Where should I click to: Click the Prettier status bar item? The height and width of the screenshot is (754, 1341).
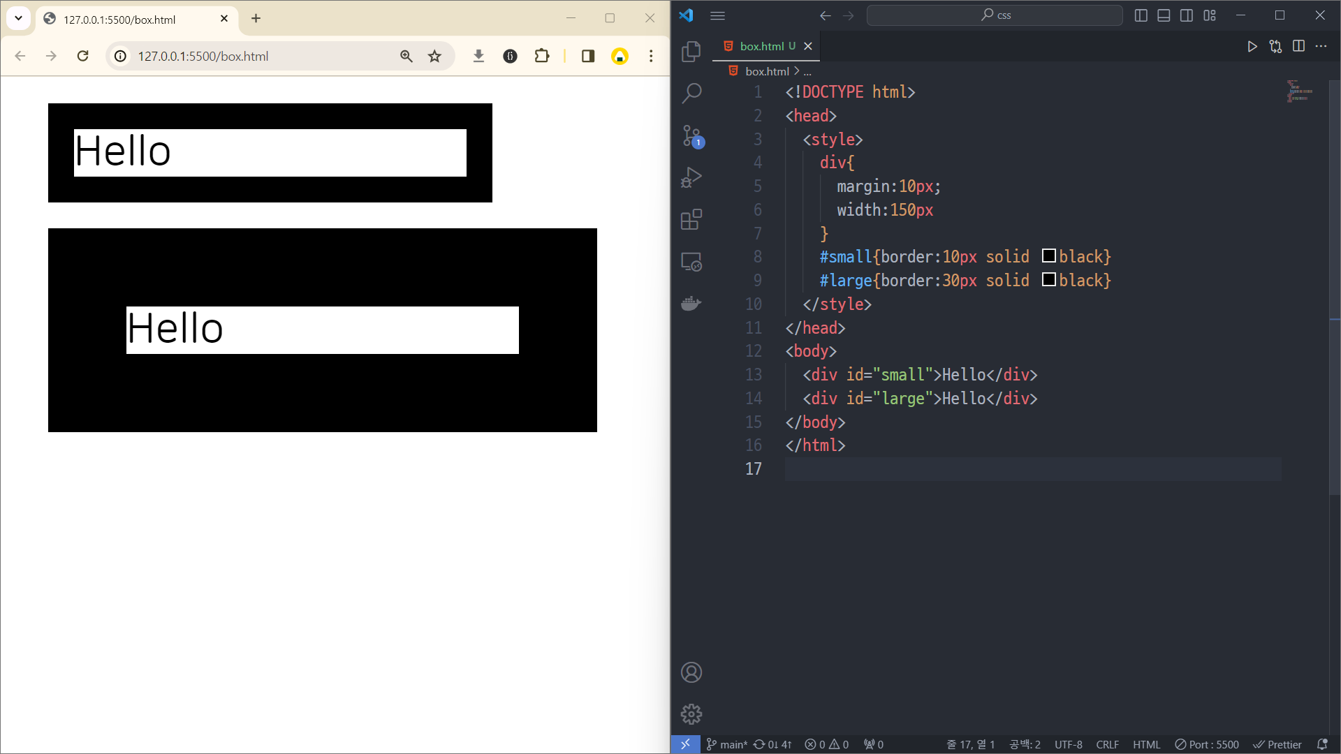pos(1277,744)
